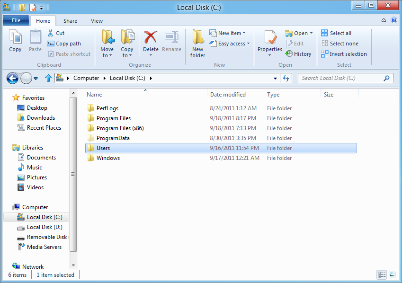Open Help with the question mark icon

pyautogui.click(x=394, y=20)
